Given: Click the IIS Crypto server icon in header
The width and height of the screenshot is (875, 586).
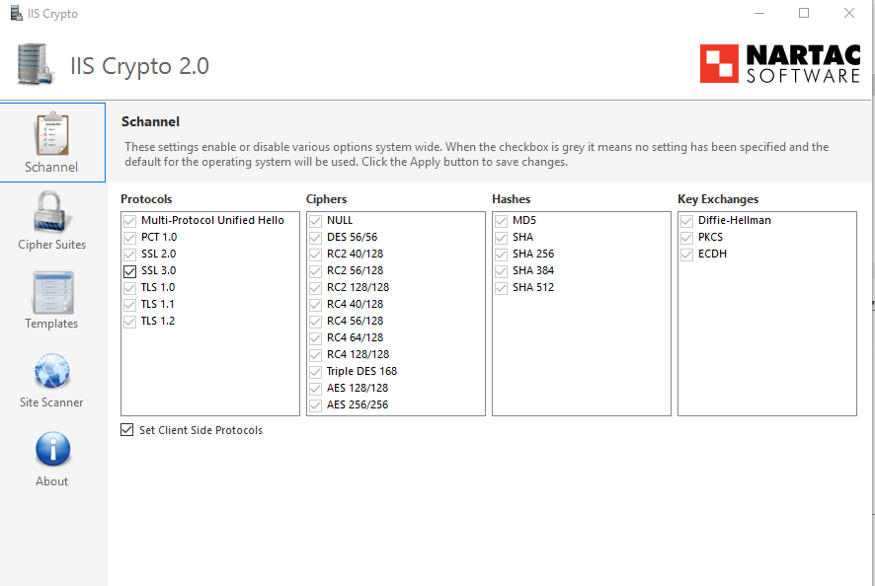Looking at the screenshot, I should coord(37,64).
